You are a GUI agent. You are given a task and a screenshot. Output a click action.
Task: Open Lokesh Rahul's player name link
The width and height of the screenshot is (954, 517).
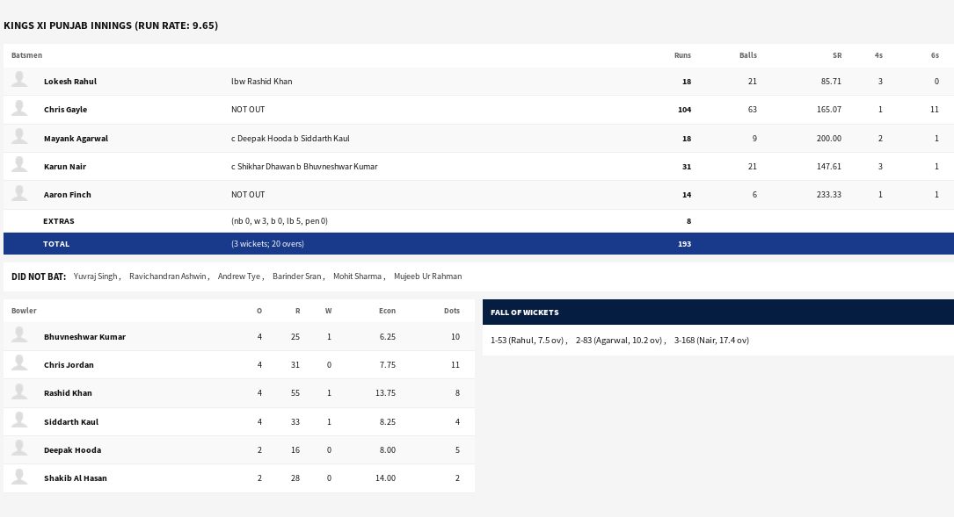[x=70, y=82]
